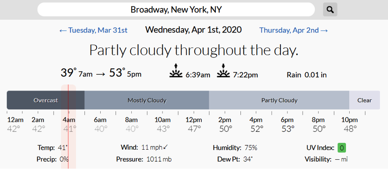Select the Mostly Cloudy timeline segment

click(147, 100)
